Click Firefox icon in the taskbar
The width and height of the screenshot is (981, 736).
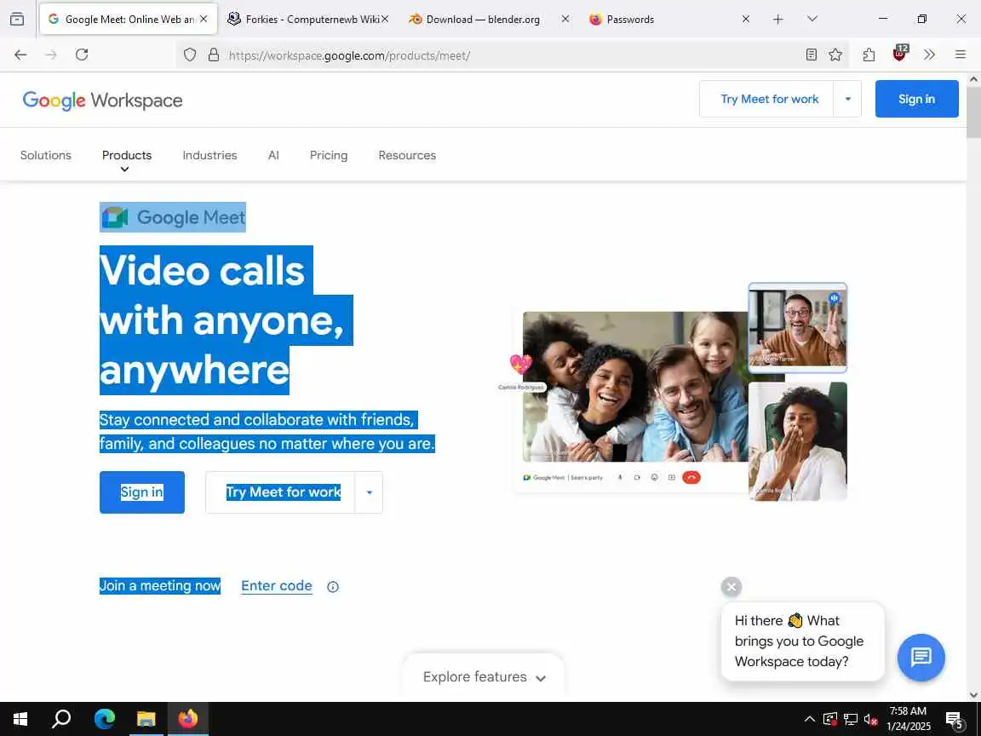187,719
